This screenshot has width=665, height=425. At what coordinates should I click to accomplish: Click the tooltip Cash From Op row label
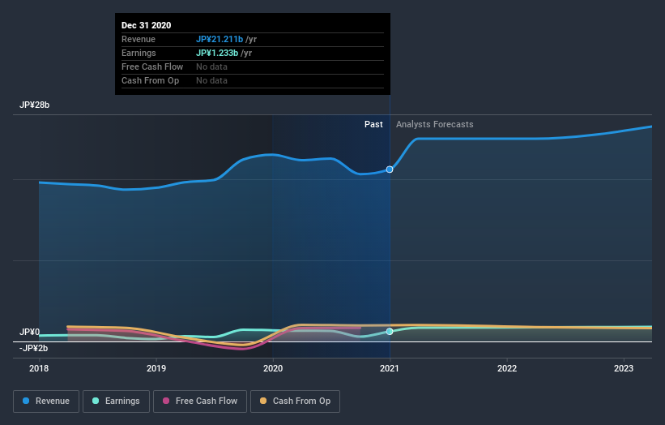150,80
